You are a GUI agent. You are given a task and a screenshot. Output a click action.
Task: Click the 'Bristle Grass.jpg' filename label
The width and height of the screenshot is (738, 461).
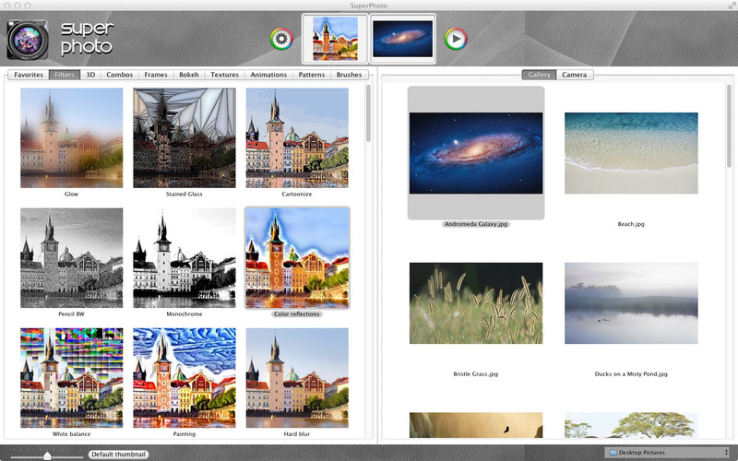coord(476,374)
